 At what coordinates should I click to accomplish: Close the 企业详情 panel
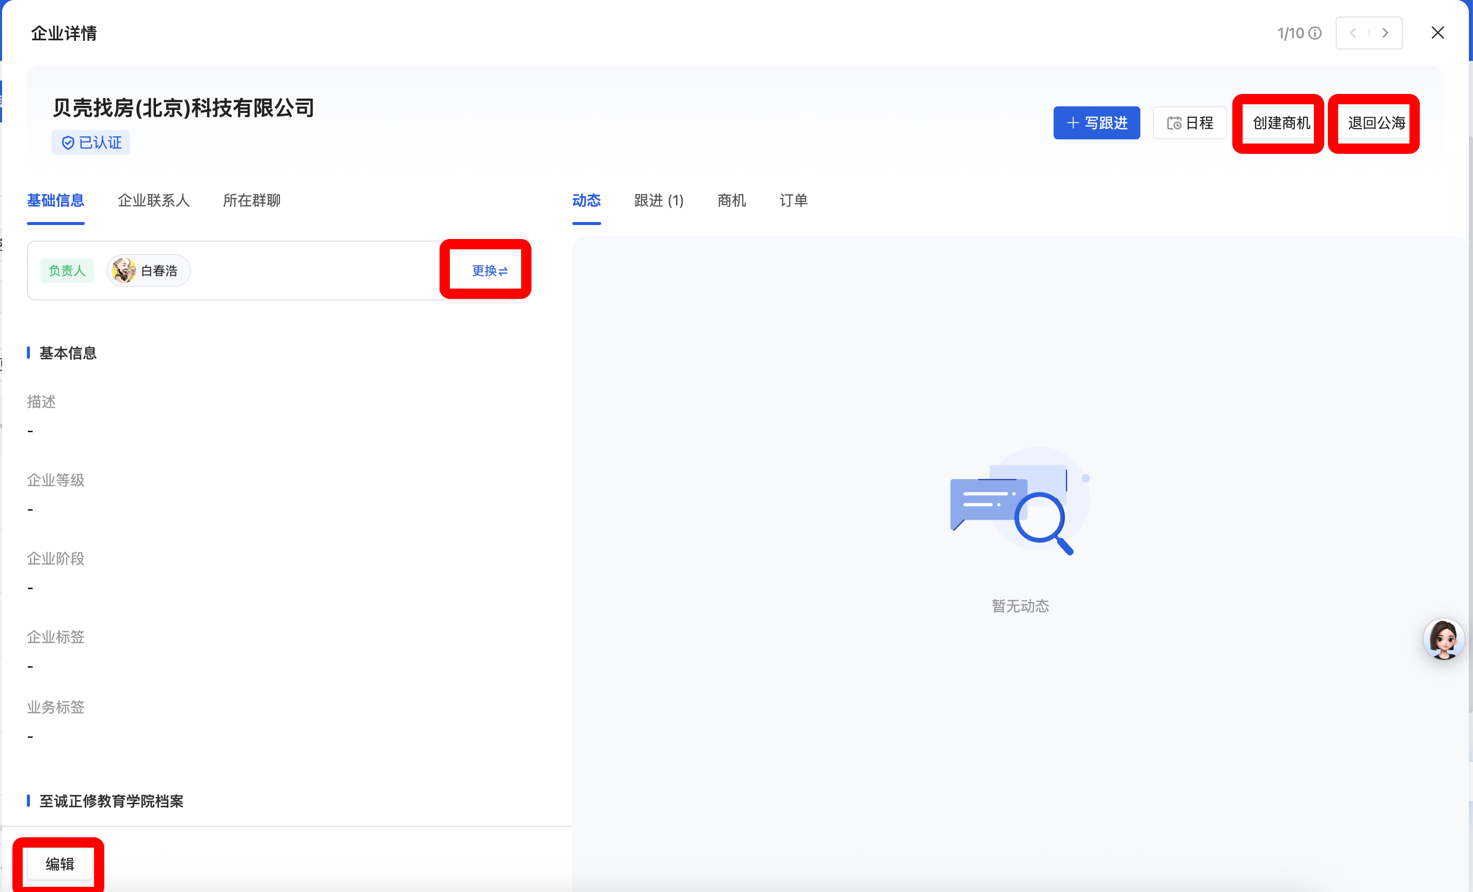(1438, 33)
